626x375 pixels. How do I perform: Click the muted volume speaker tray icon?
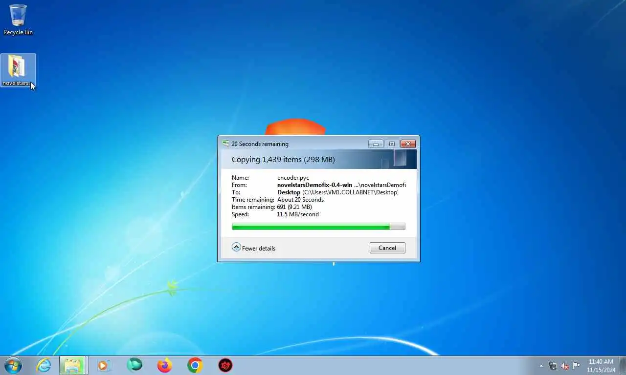coord(565,366)
